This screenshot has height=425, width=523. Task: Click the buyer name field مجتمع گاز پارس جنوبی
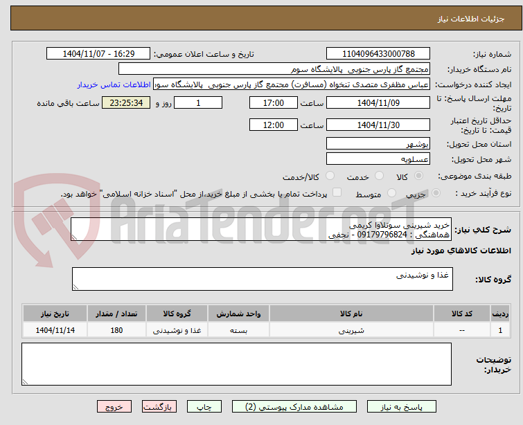point(274,69)
